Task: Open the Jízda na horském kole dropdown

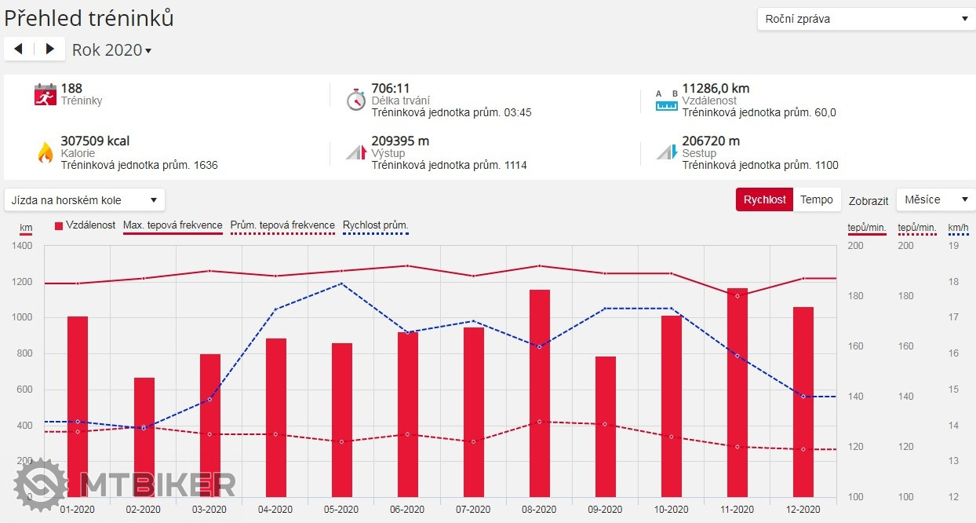Action: point(85,200)
